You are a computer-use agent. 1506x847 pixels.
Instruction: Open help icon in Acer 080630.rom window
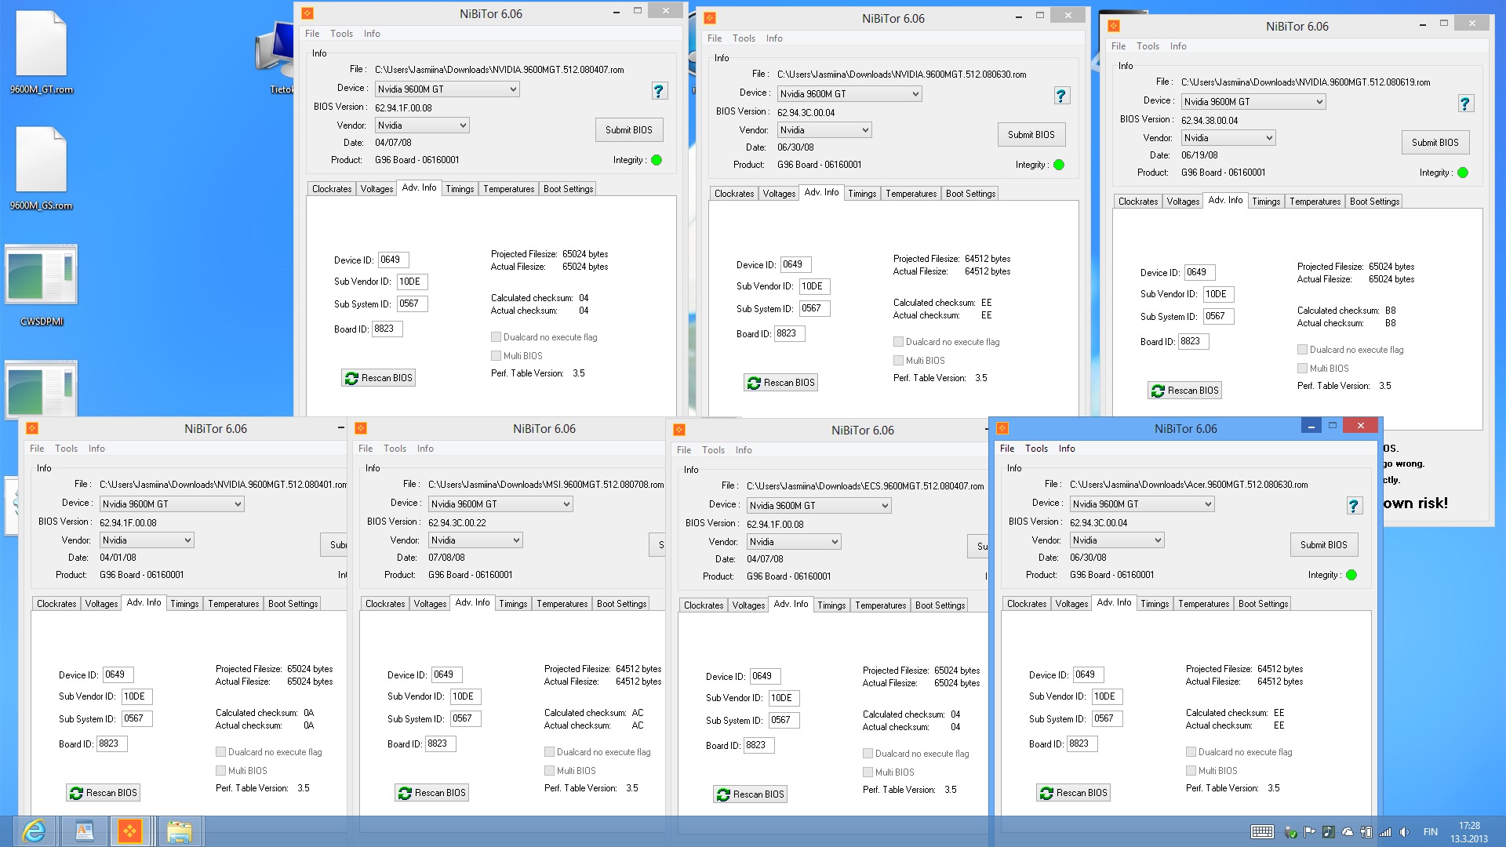pyautogui.click(x=1354, y=506)
